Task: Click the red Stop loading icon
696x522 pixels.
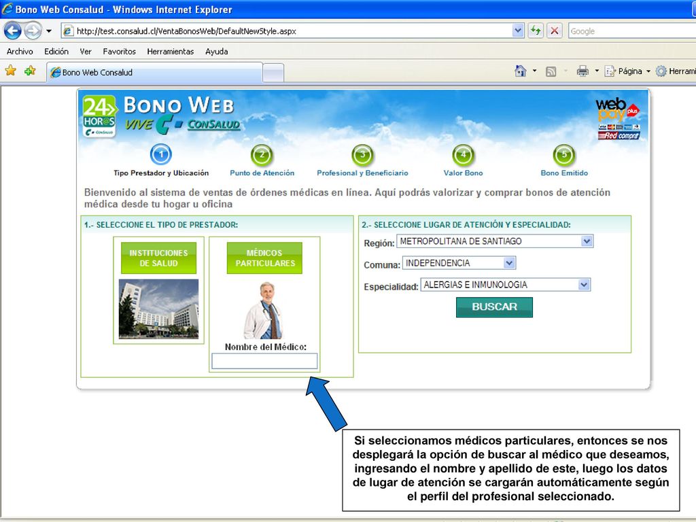Action: pyautogui.click(x=555, y=31)
